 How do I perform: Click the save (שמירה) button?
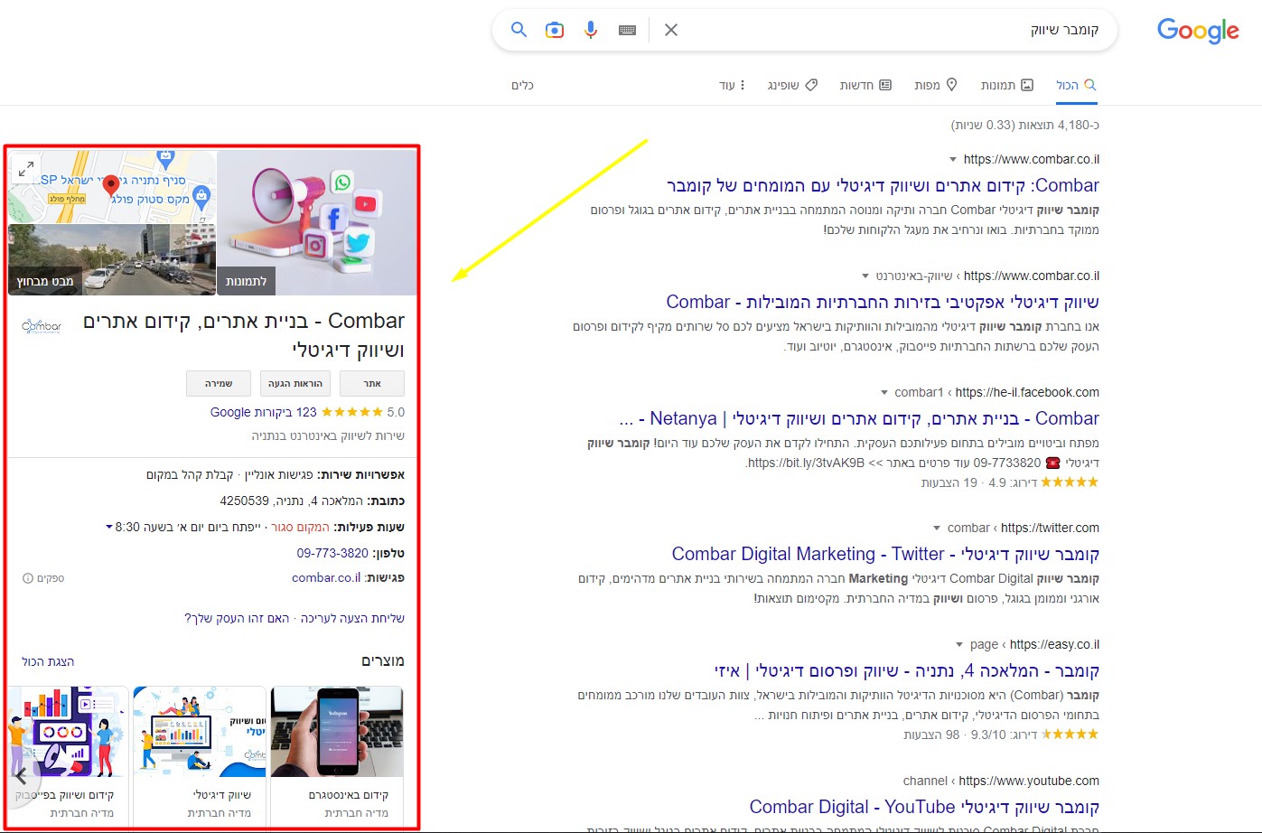pyautogui.click(x=219, y=383)
